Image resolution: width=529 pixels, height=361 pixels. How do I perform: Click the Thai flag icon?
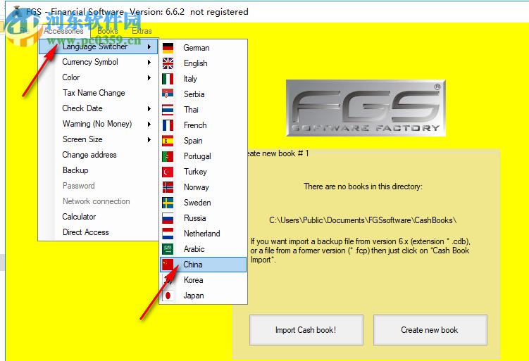168,110
